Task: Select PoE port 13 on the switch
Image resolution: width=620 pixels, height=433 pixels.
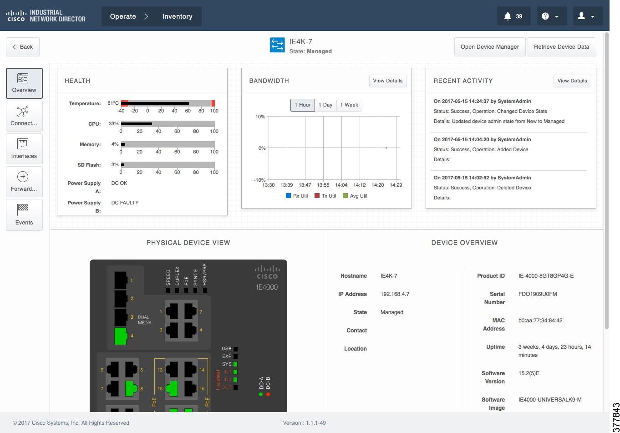Action: point(173,370)
